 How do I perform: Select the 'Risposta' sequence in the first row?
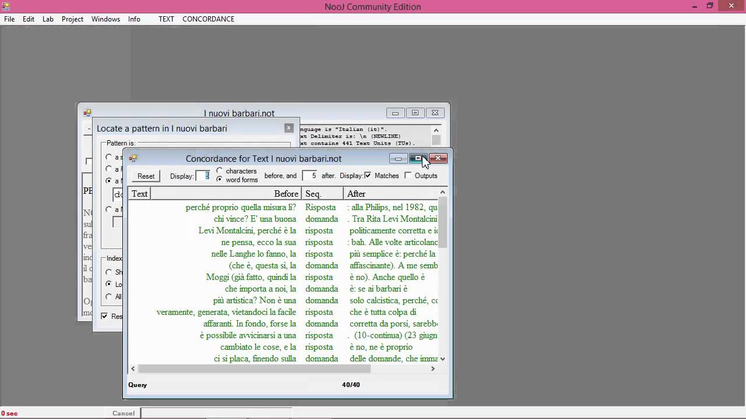[x=321, y=207]
